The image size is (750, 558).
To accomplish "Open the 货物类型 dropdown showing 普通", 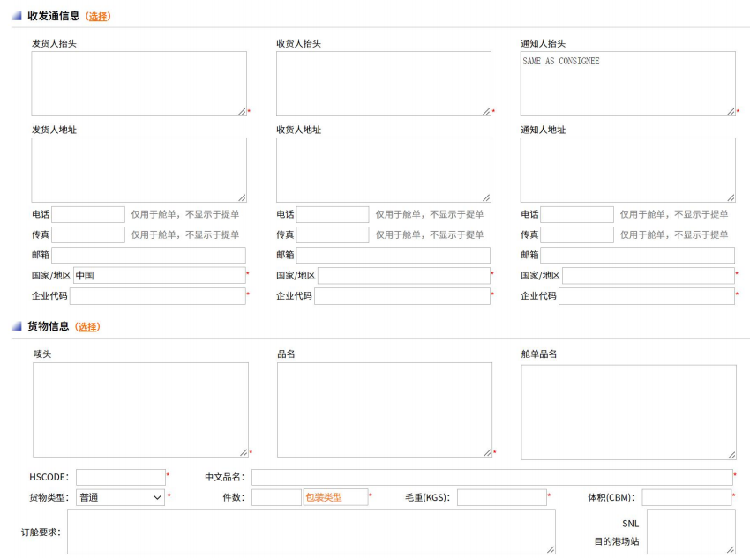I will tap(121, 497).
